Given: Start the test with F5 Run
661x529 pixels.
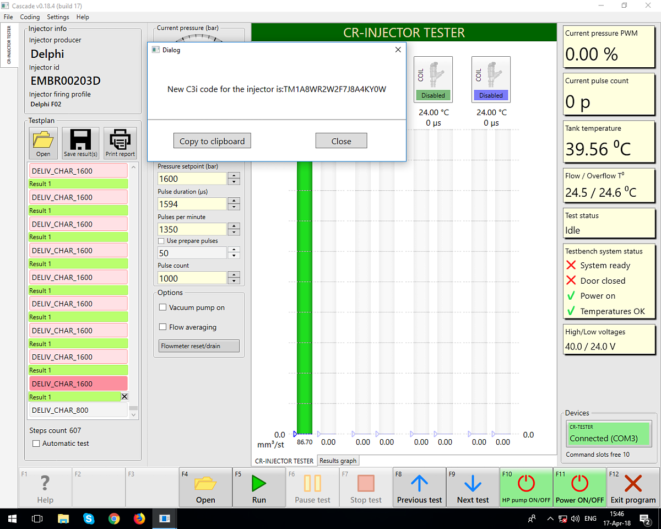Looking at the screenshot, I should [x=259, y=487].
